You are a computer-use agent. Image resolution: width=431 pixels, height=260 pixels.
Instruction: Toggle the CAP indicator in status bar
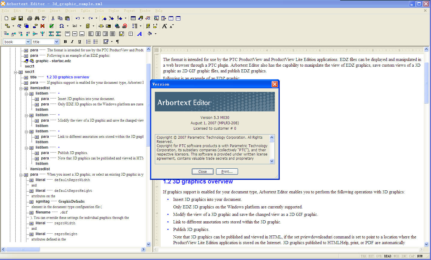pos(412,256)
